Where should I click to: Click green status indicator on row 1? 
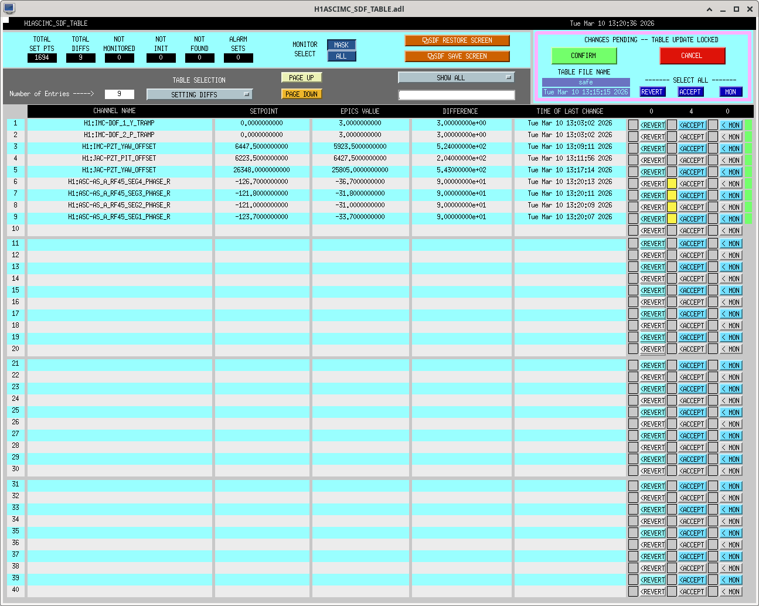click(748, 125)
